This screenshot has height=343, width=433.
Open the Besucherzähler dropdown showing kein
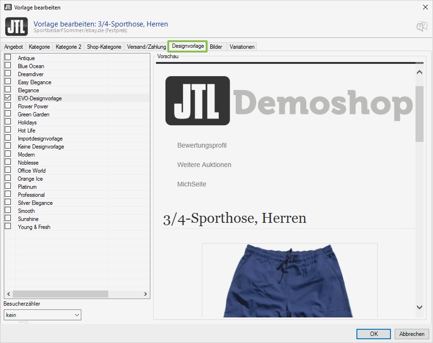[x=42, y=315]
